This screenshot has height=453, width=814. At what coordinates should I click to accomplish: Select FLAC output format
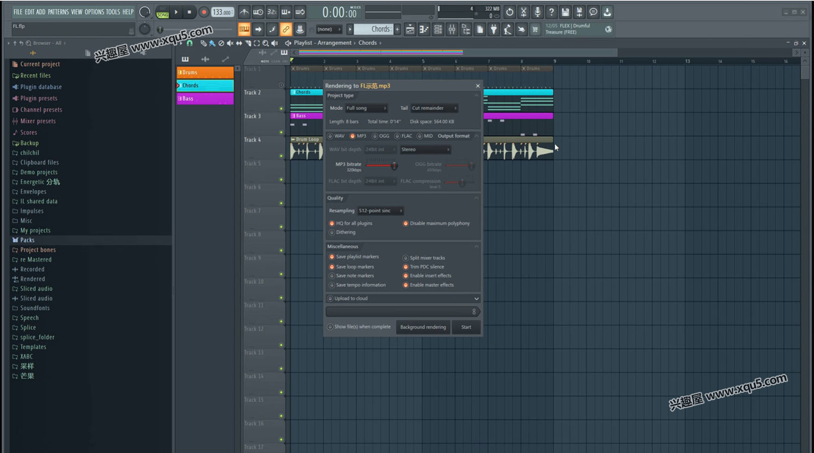[x=403, y=136]
